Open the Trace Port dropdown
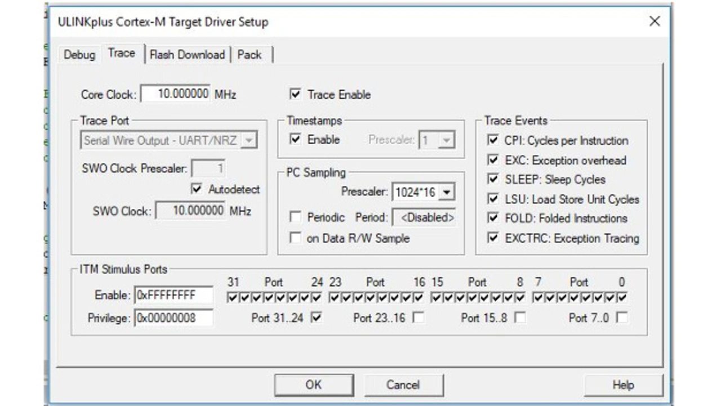Image resolution: width=721 pixels, height=406 pixels. (x=248, y=140)
